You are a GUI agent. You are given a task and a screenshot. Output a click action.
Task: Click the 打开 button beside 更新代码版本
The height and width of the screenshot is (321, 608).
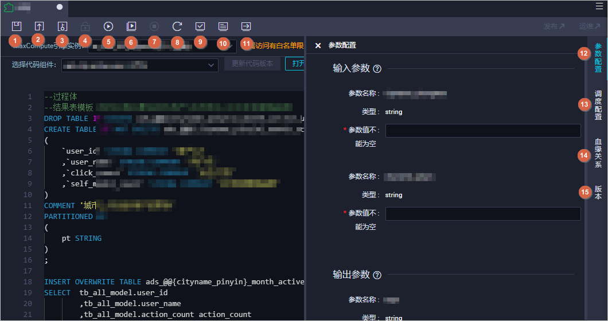pos(295,64)
